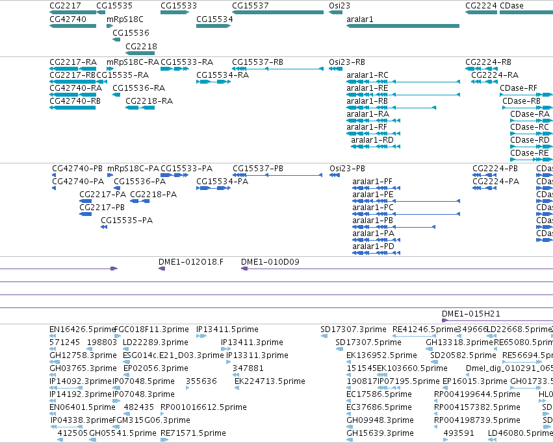Click the CG2218 gene feature
The image size is (553, 443).
(x=140, y=53)
